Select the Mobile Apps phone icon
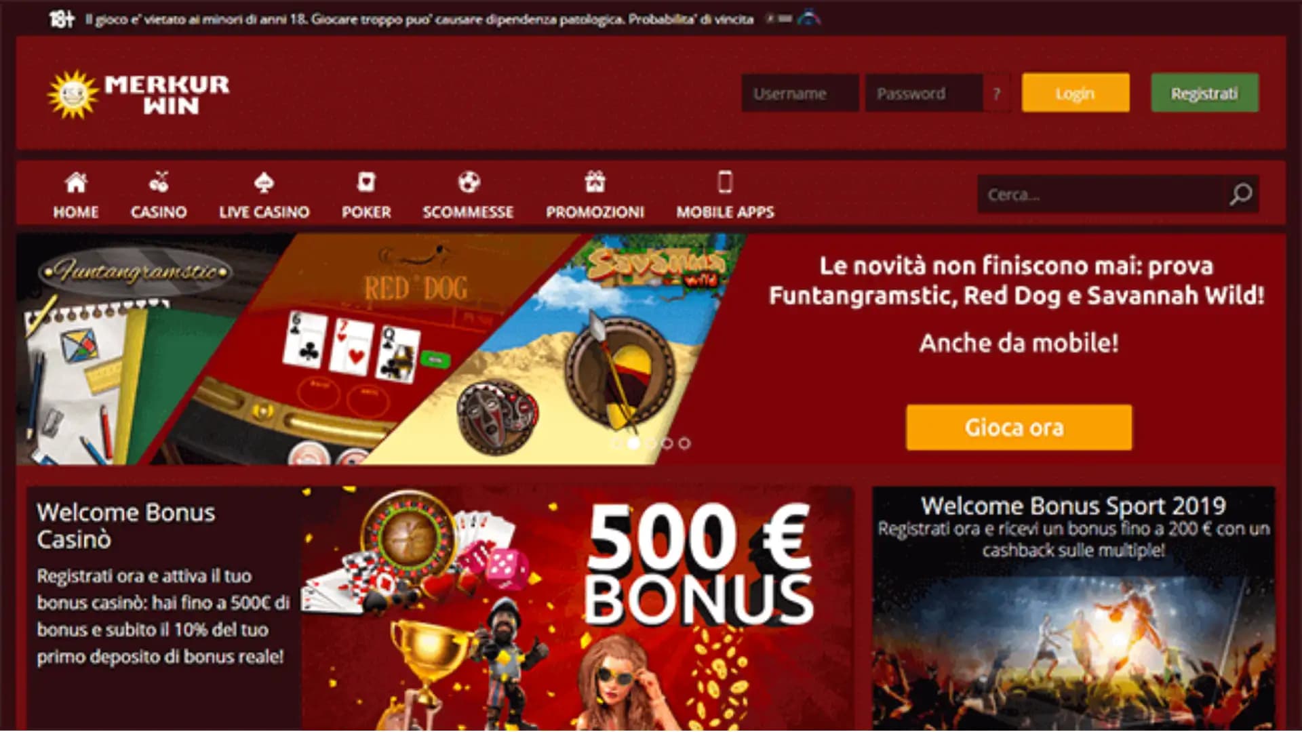This screenshot has width=1302, height=732. tap(725, 182)
